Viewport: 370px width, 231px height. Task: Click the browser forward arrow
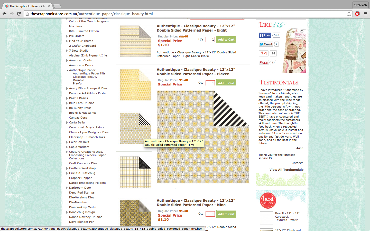point(12,14)
